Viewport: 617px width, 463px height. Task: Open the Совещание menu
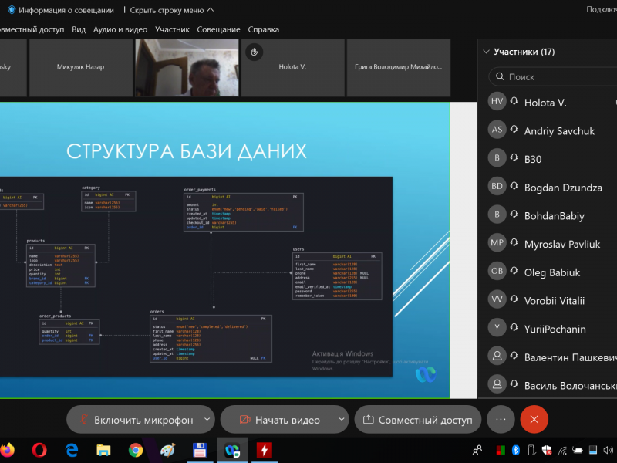218,29
